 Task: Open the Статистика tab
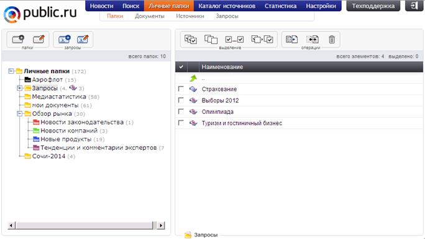click(x=280, y=6)
